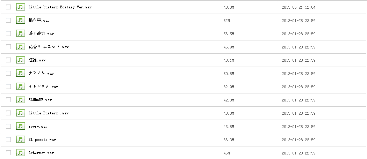Viewport: 367px width, 159px height.
Task: Click music icon next to El pecado.wav
Action: (21, 139)
